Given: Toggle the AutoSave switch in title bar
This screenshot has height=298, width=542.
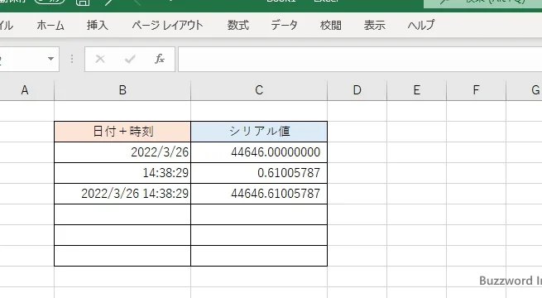Looking at the screenshot, I should tap(50, 2).
